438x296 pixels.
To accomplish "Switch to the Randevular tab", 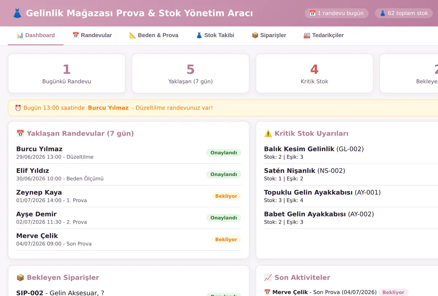I will point(92,35).
